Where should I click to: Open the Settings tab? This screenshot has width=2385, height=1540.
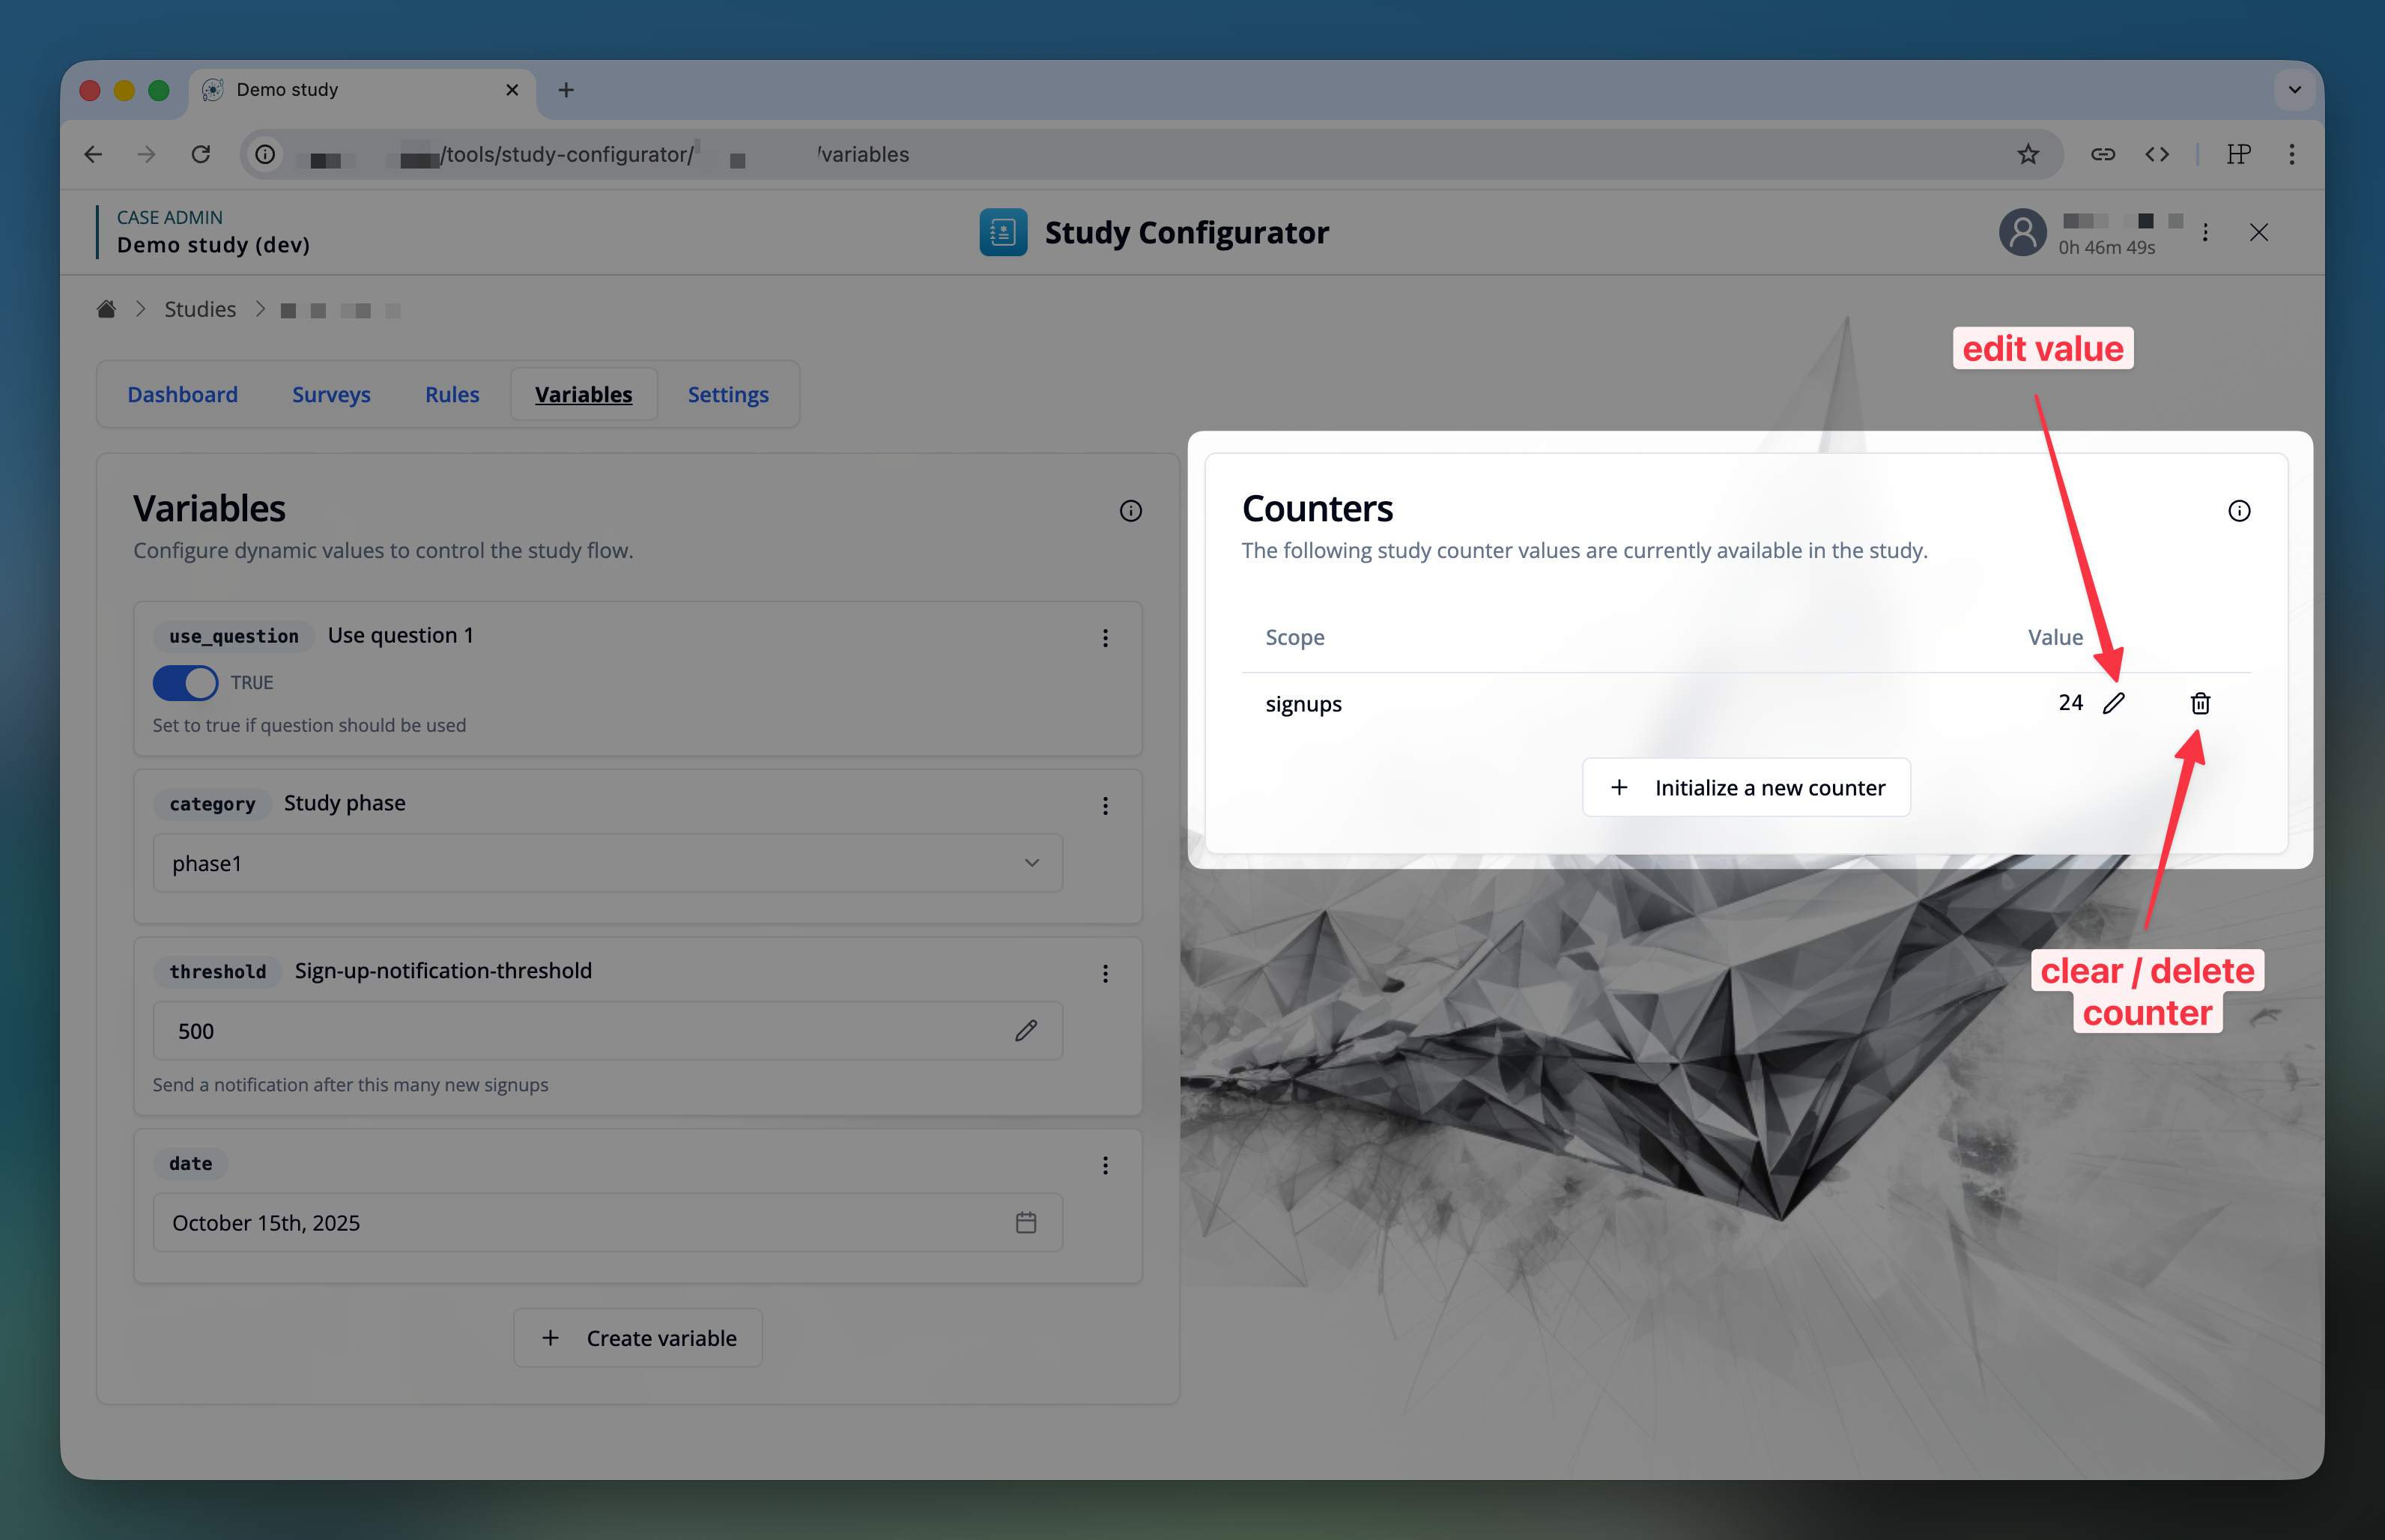click(727, 394)
